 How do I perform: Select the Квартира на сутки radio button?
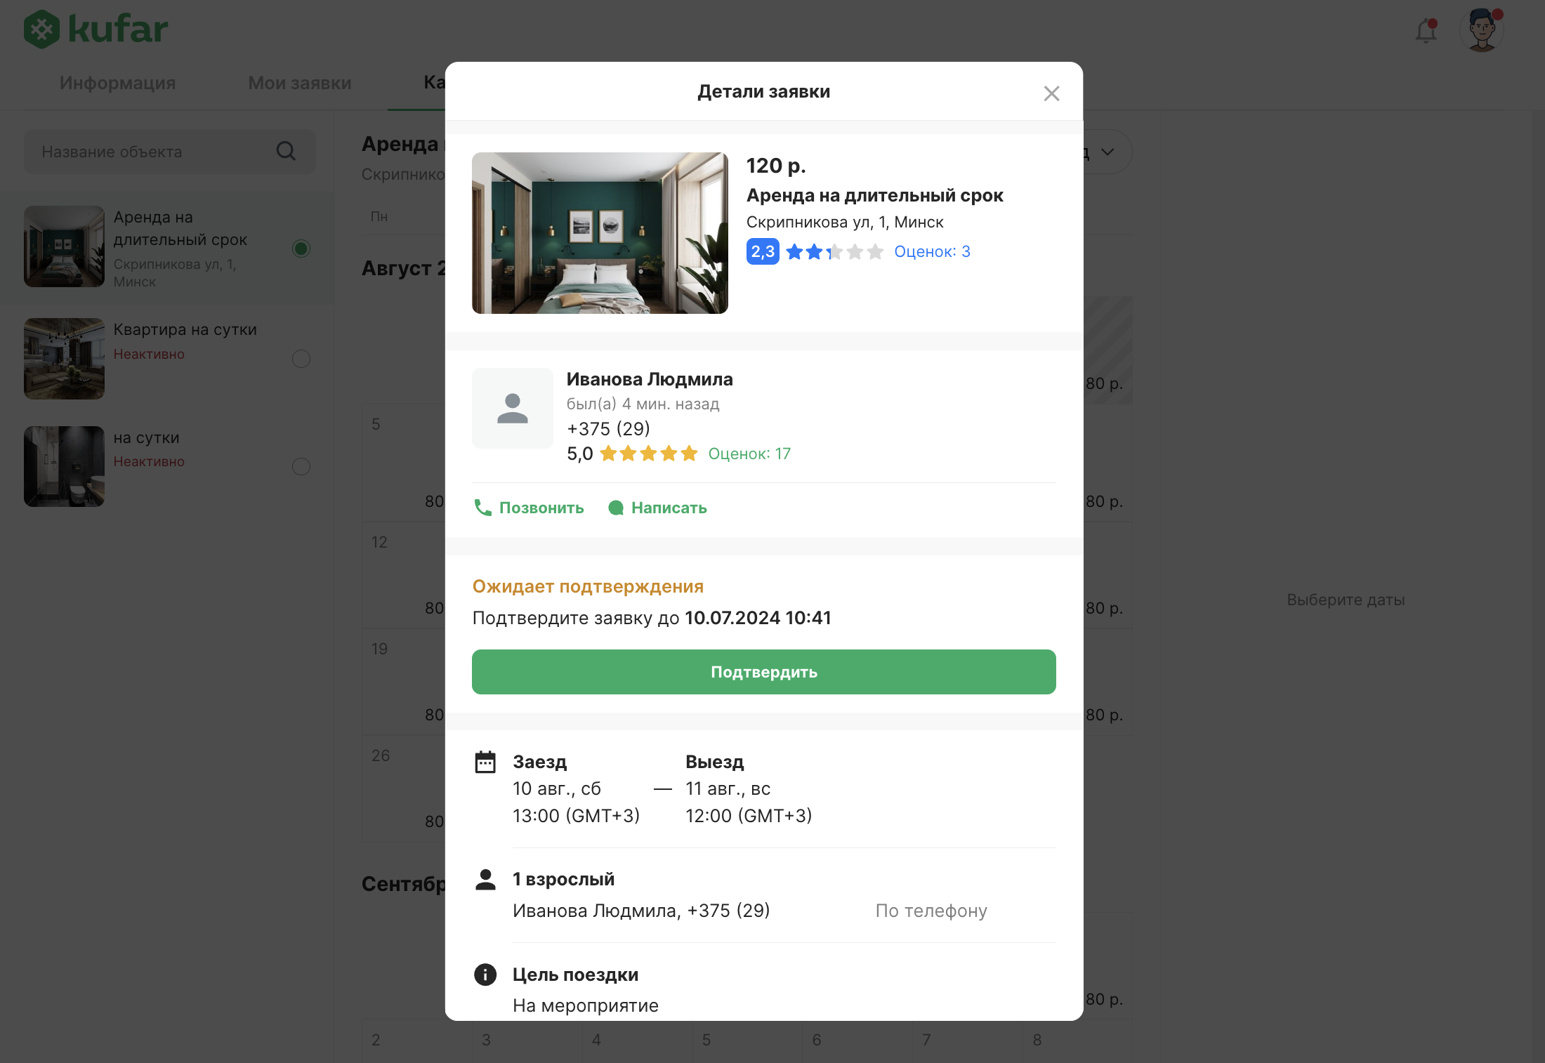click(301, 359)
